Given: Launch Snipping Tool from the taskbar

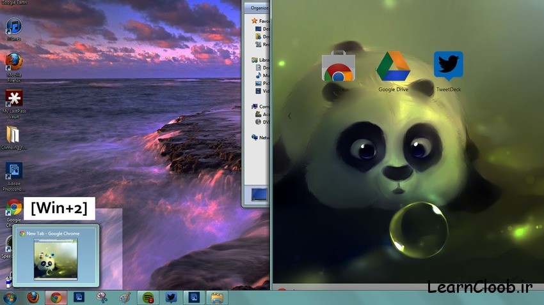Looking at the screenshot, I should click(x=102, y=297).
